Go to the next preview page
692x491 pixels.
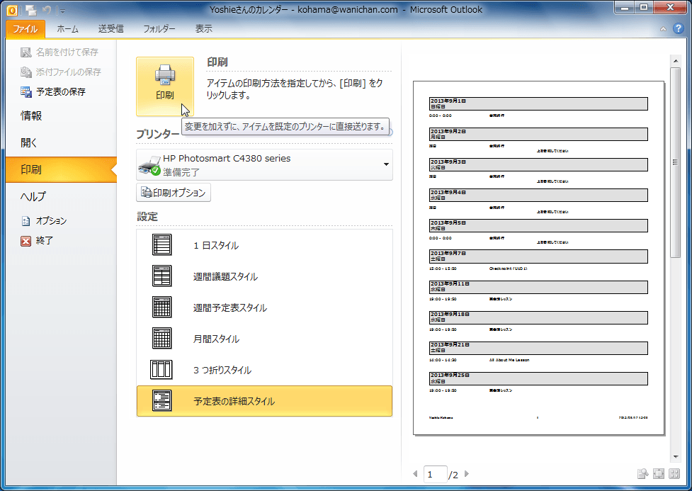(x=467, y=474)
